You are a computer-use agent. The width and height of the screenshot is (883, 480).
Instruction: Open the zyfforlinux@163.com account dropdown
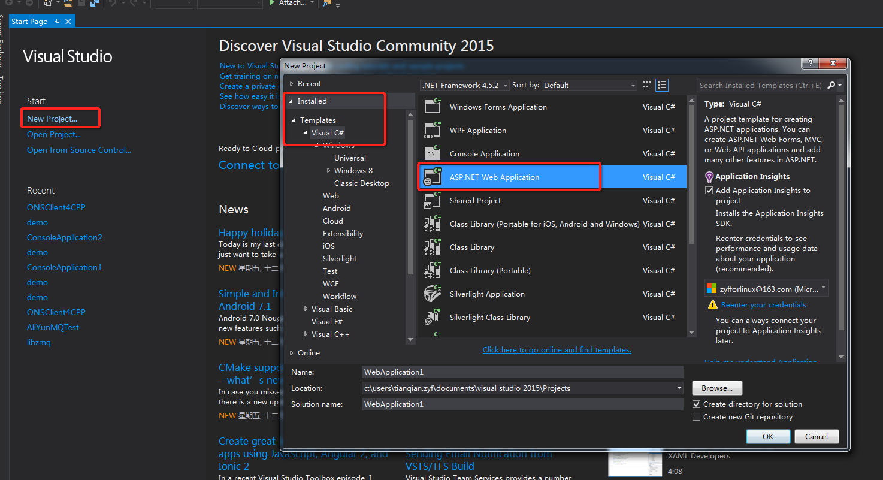824,288
